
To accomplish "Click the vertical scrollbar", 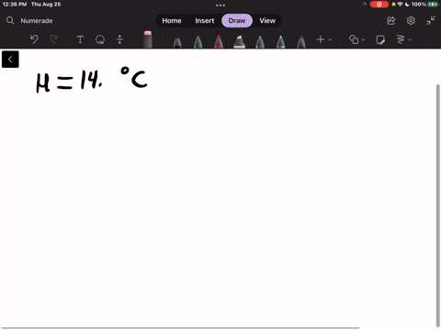I will [438, 206].
